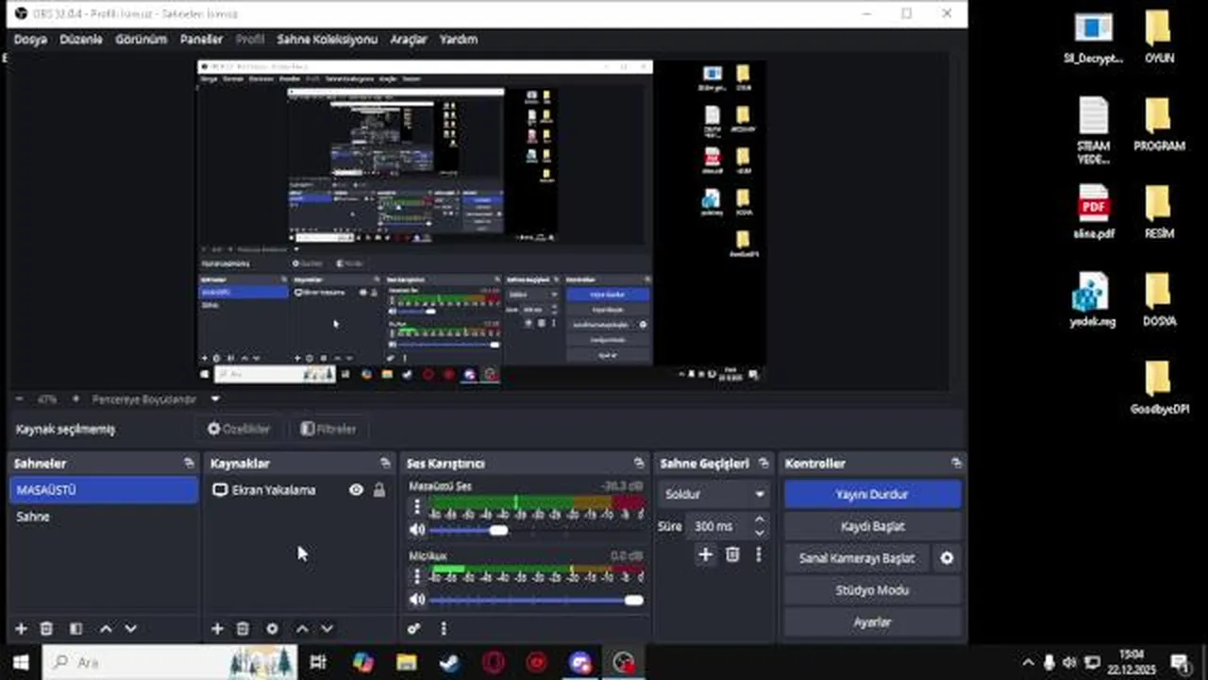
Task: Click Yayını Durdur to stop streaming
Action: pyautogui.click(x=873, y=494)
